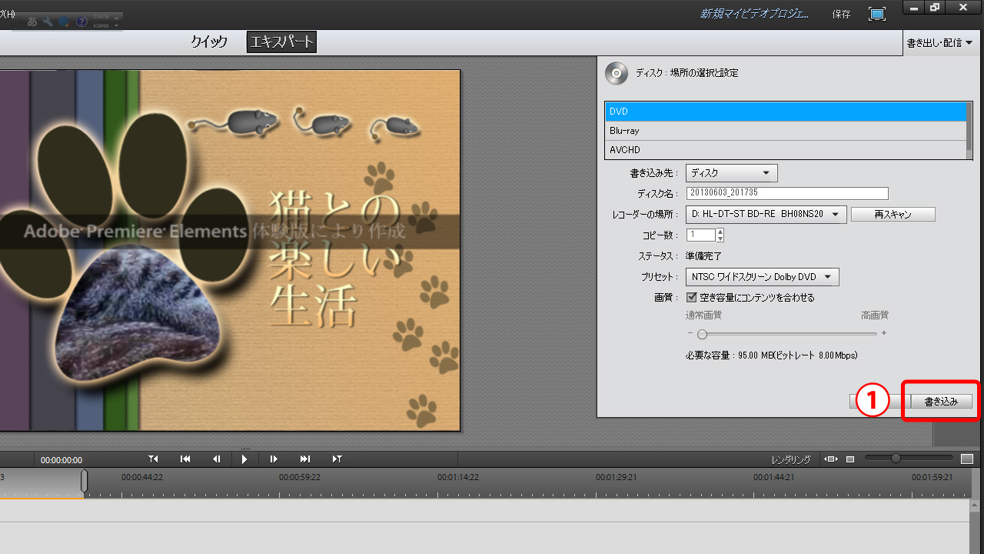Jump to start of timeline
The image size is (984, 554).
[153, 459]
